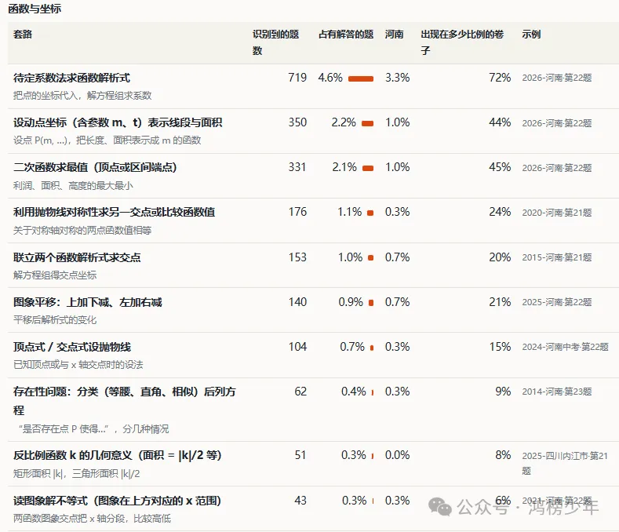Screen dimensions: 619x532
Task: Click the proportion value 15%
Action: [500, 347]
